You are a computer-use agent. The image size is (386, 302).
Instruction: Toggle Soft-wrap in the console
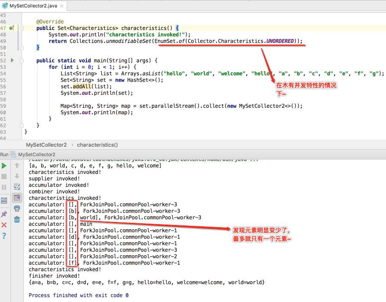17,187
